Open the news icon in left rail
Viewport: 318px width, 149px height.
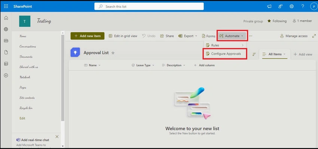tap(6, 41)
